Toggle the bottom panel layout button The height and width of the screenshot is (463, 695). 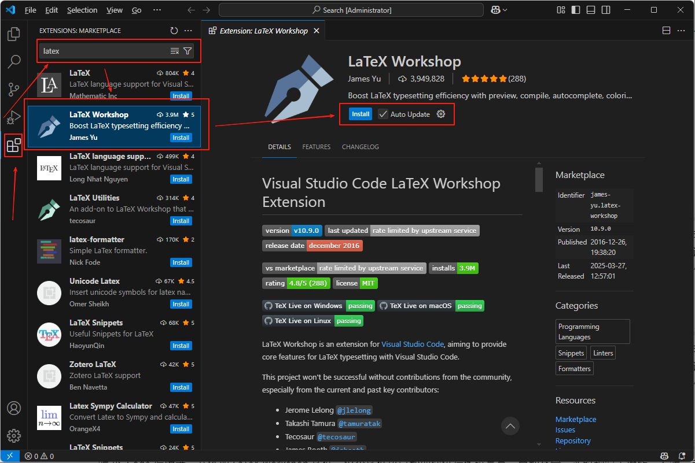[x=590, y=10]
